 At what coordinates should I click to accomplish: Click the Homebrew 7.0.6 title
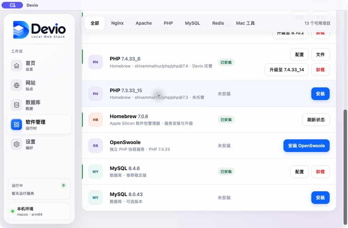(129, 117)
